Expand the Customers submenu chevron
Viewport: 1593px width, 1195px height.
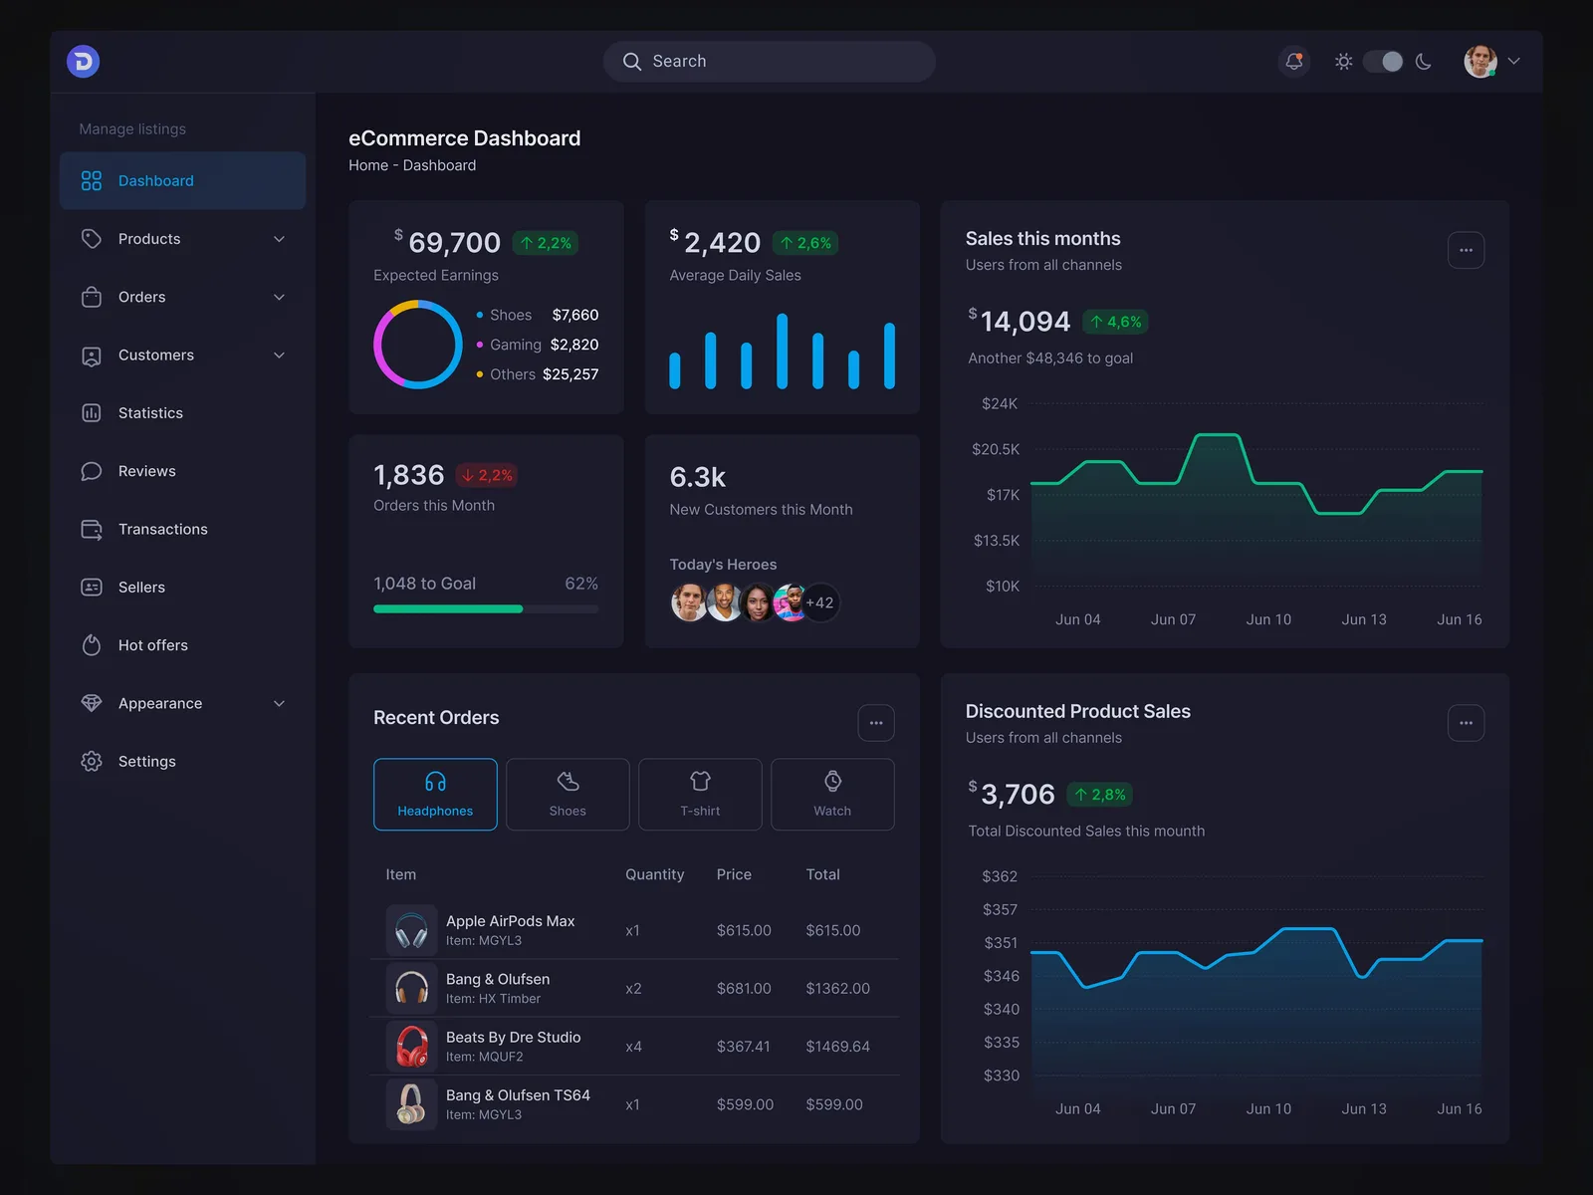pyautogui.click(x=279, y=356)
